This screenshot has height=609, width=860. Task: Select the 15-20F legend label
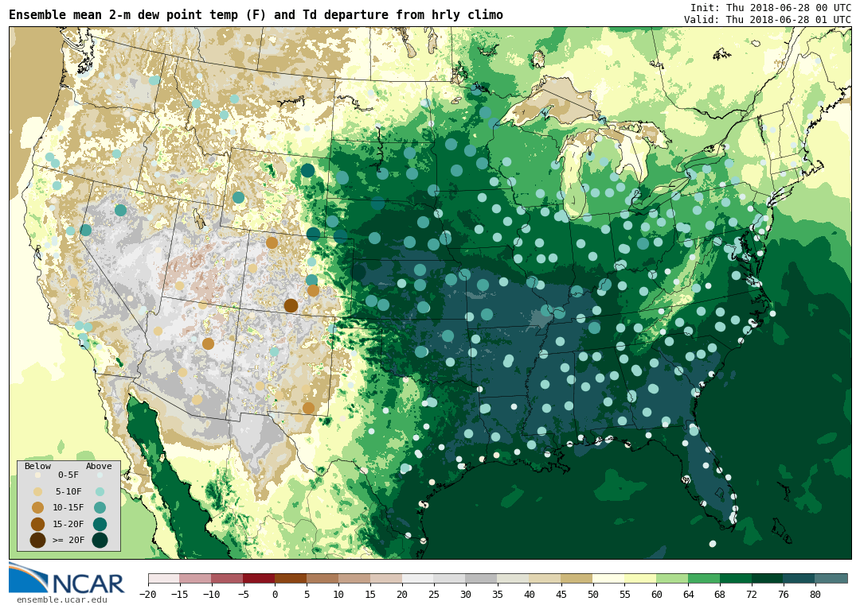pyautogui.click(x=68, y=524)
